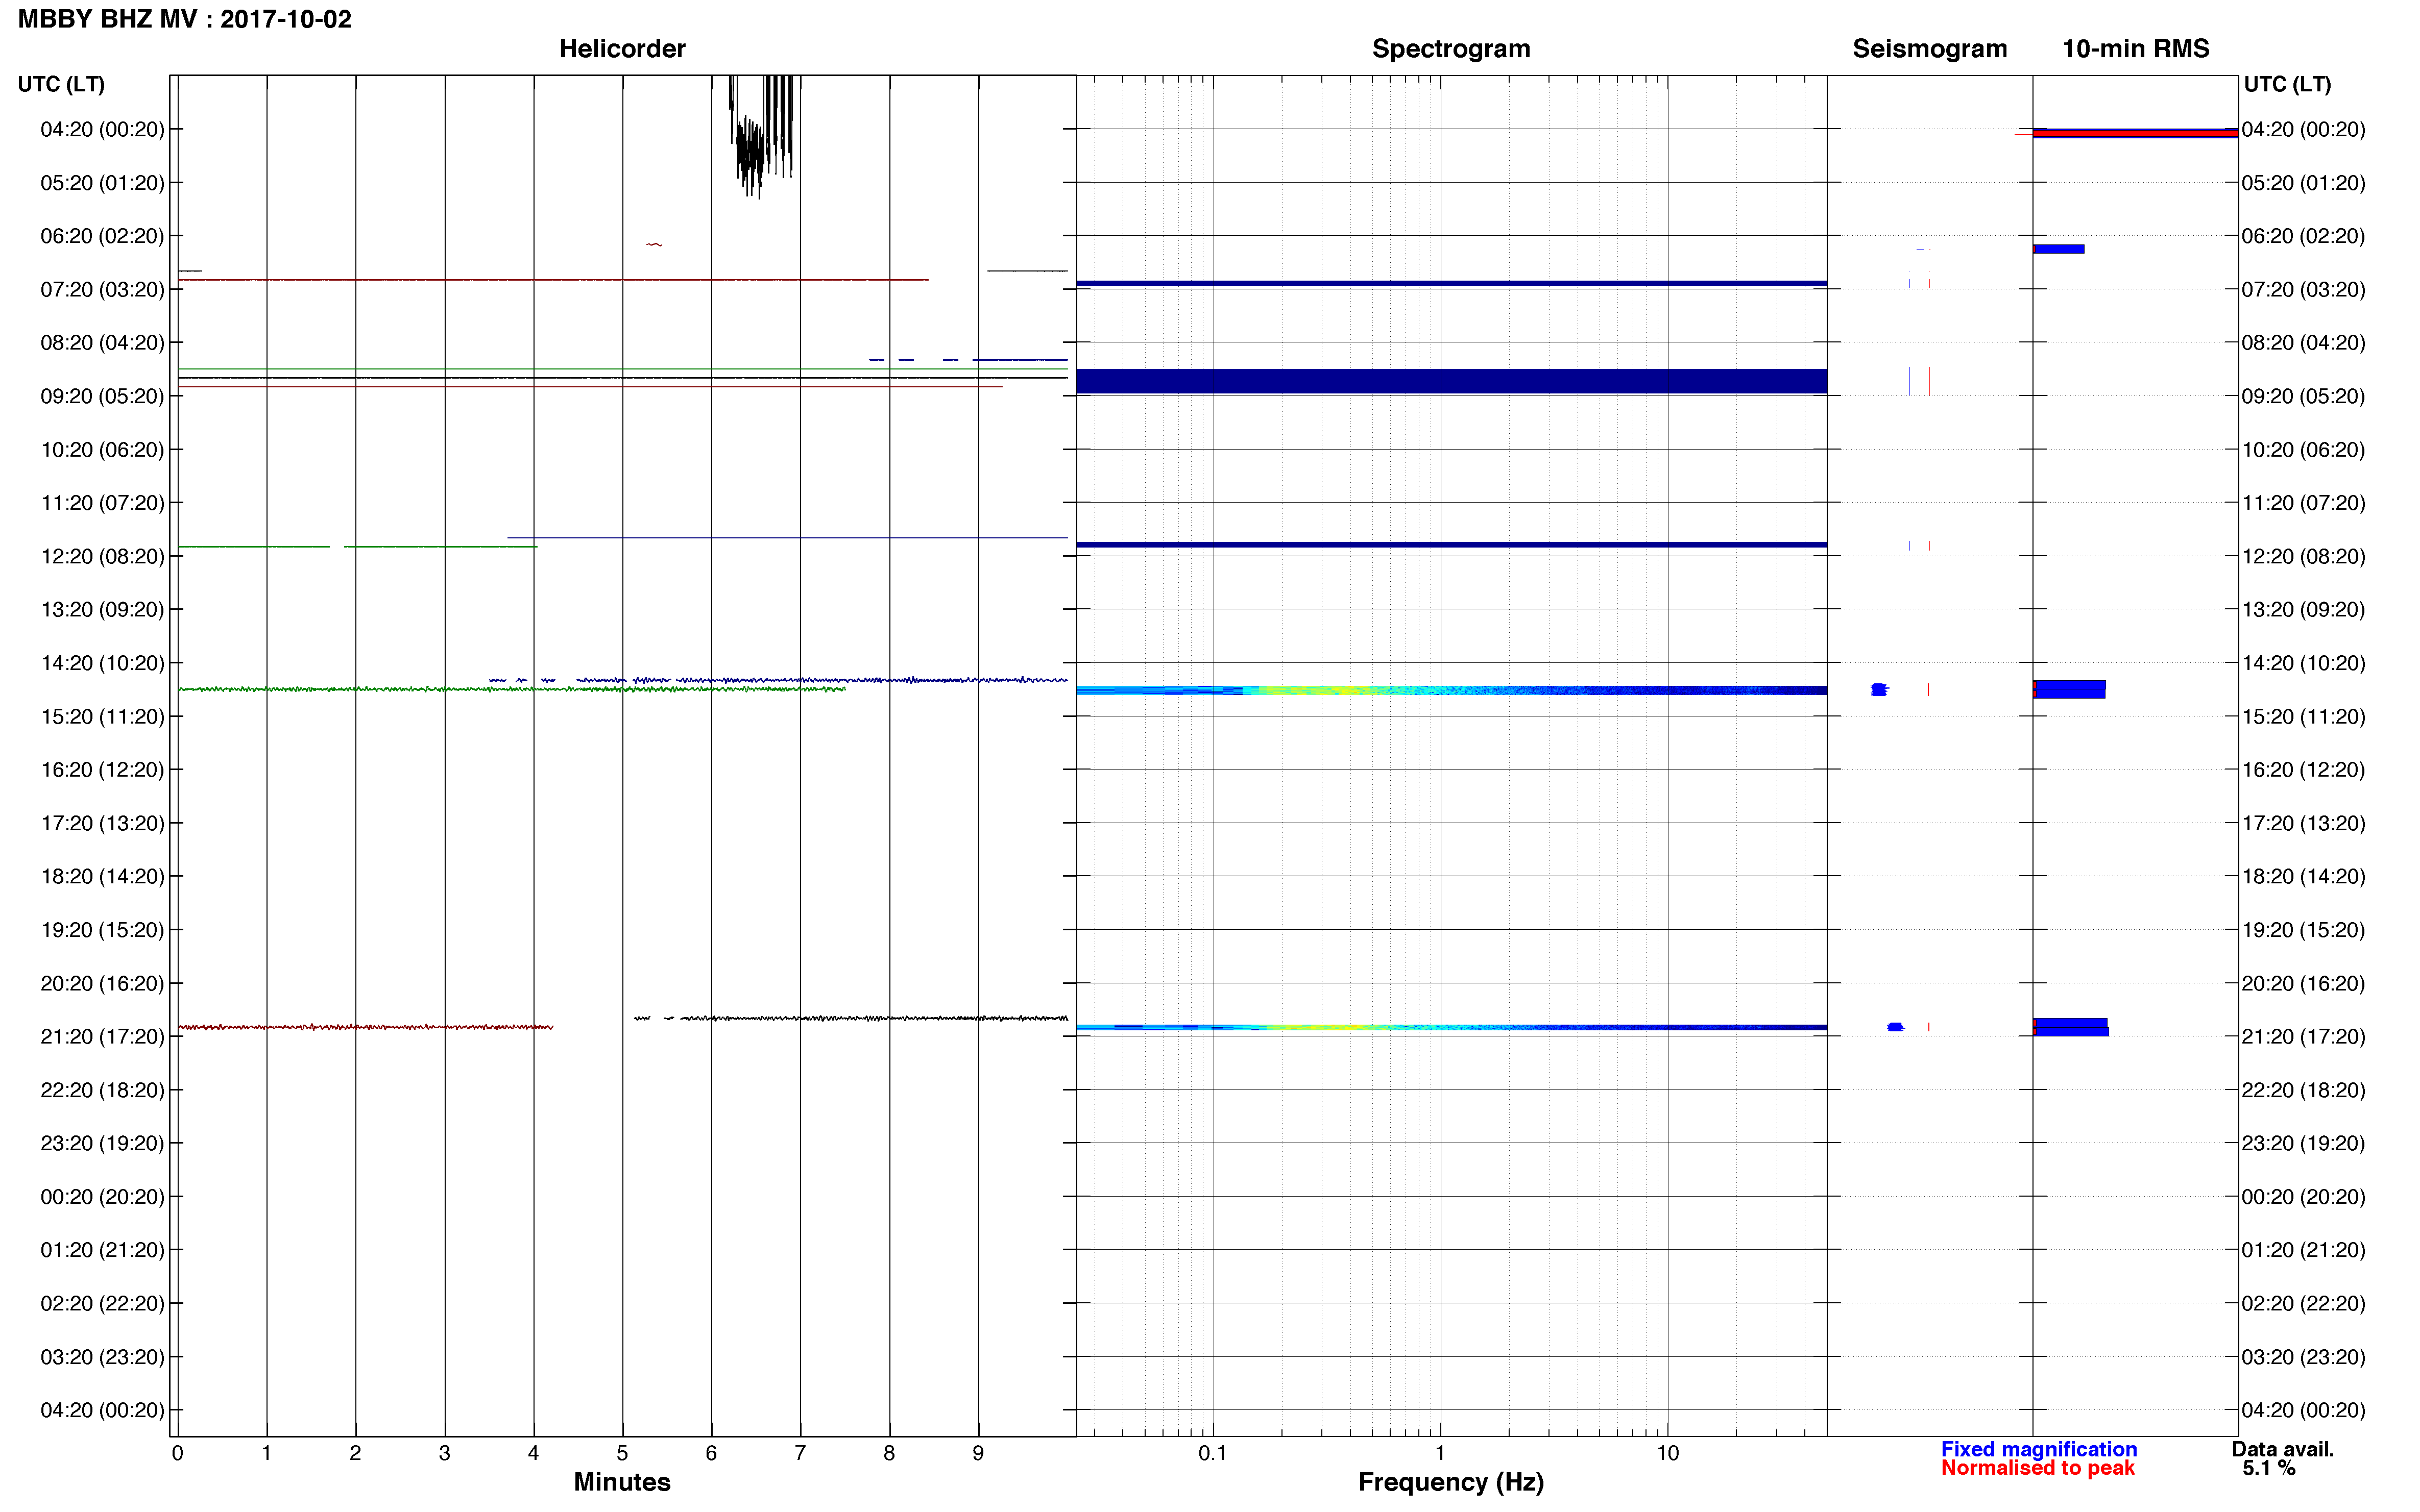Click the right 'UTC (LT)' axis label
Image resolution: width=2420 pixels, height=1512 pixels.
coord(2287,84)
